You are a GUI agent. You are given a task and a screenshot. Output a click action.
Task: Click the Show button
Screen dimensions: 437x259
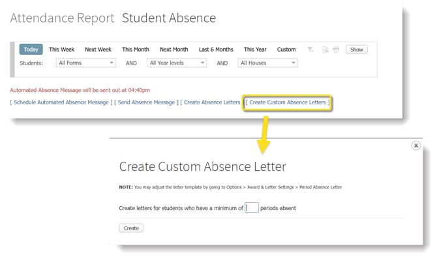(357, 50)
